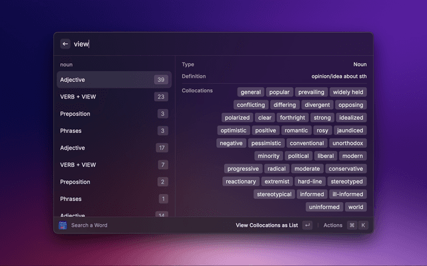Select the Preposition entry with count 3

[x=113, y=114]
